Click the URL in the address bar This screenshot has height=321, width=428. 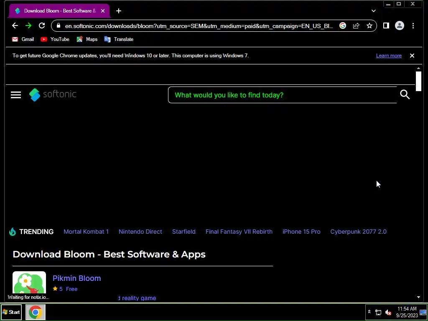click(x=199, y=26)
